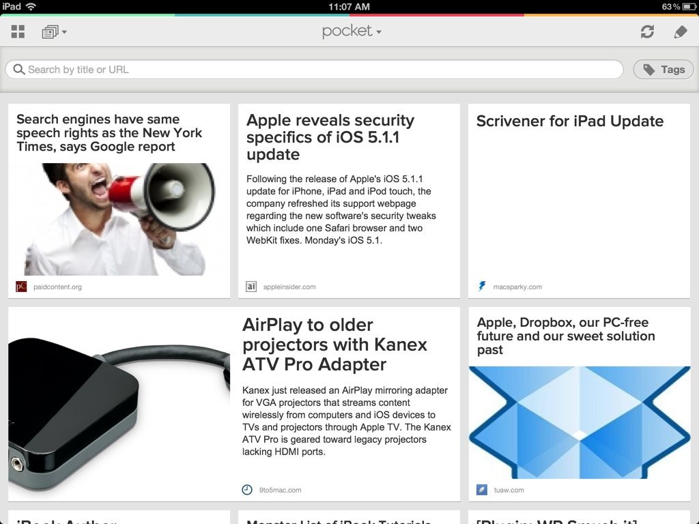This screenshot has height=524, width=699.
Task: Tap the tuaw.com source icon
Action: 482,490
